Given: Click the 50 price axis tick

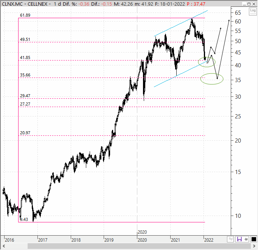Looking at the screenshot, I should [x=238, y=41].
